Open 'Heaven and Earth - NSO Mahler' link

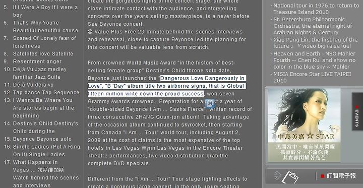[x=314, y=60]
